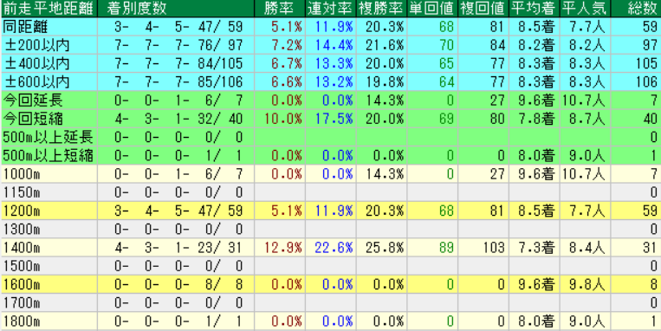Click the 総数 column header
This screenshot has width=661, height=331.
tap(642, 8)
